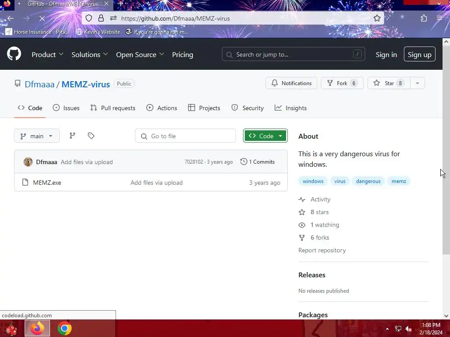Bookmark this page with the star icon
Viewport: 450px width, 337px height.
(377, 18)
